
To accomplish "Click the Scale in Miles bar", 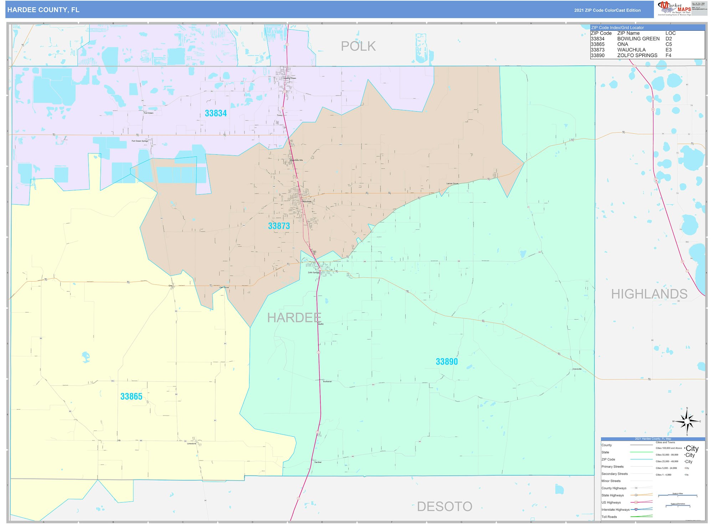I will [677, 495].
